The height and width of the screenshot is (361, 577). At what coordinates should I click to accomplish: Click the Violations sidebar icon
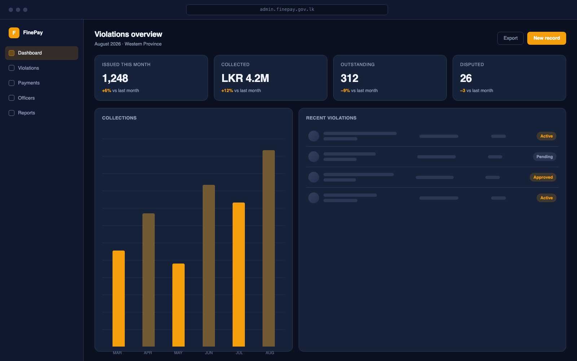12,68
